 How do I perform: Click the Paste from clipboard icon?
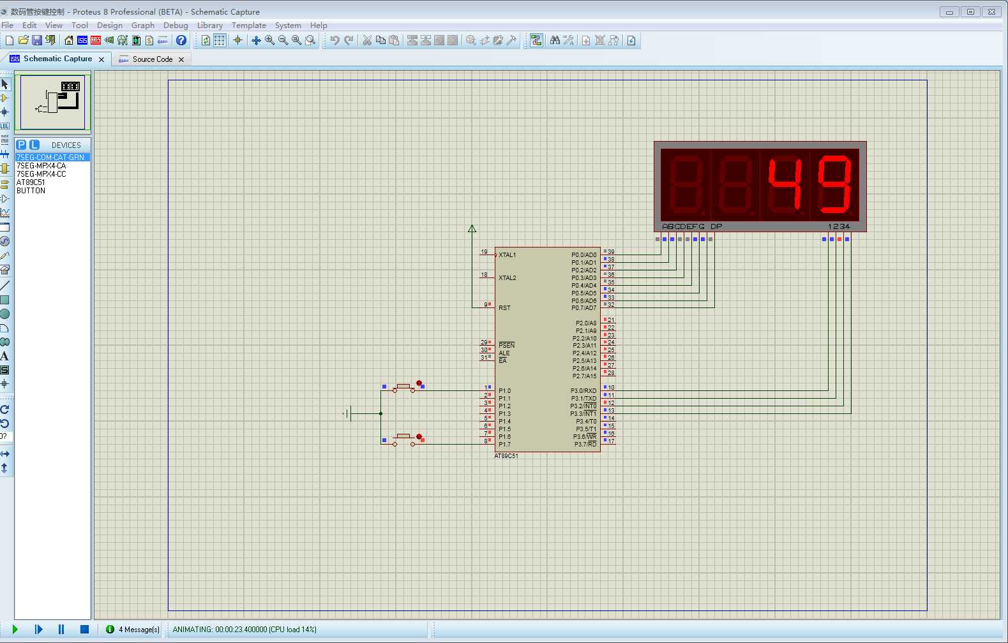coord(394,40)
